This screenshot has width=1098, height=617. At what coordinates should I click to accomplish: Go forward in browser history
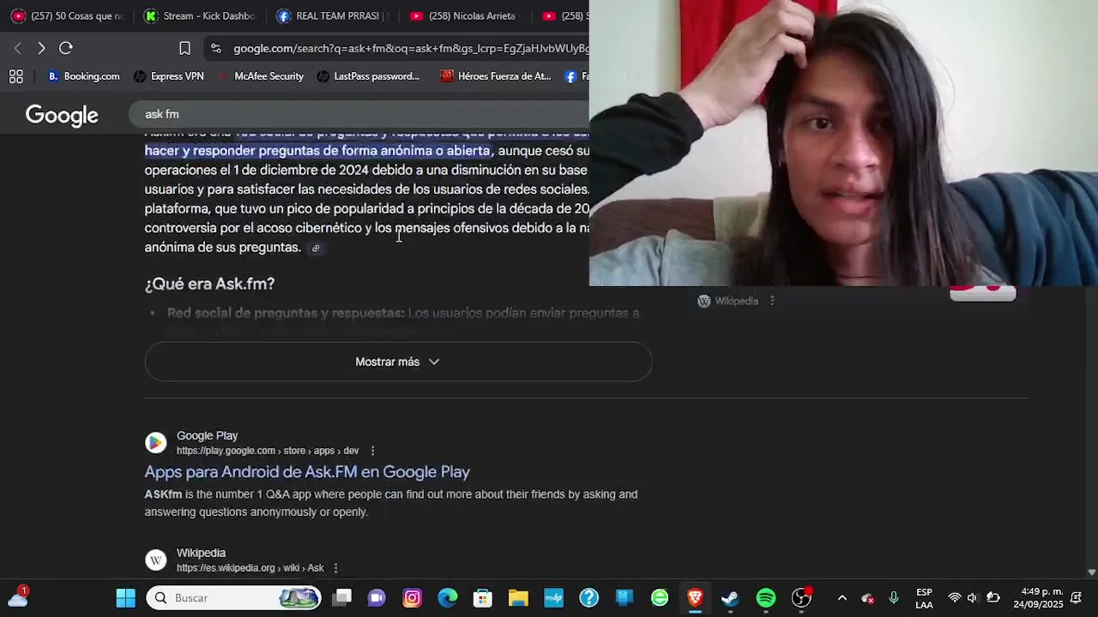(41, 48)
